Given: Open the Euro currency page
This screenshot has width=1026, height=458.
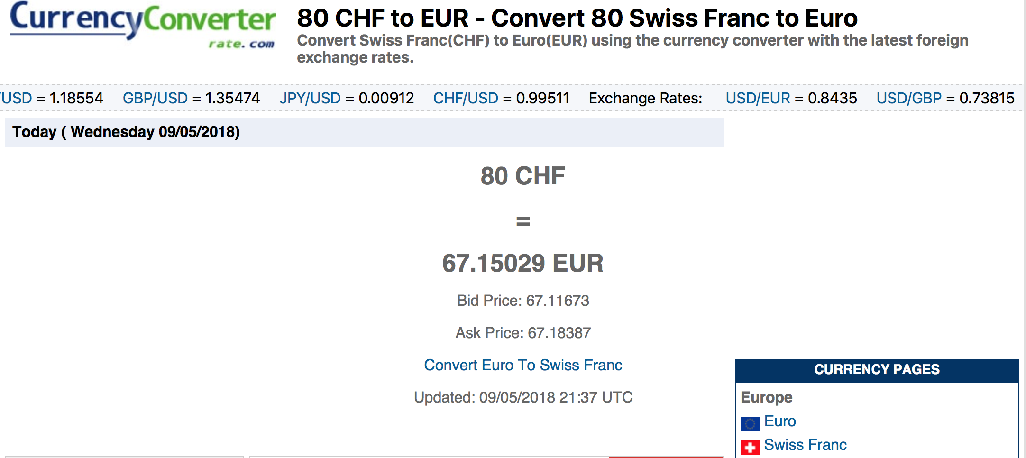Looking at the screenshot, I should click(x=781, y=421).
